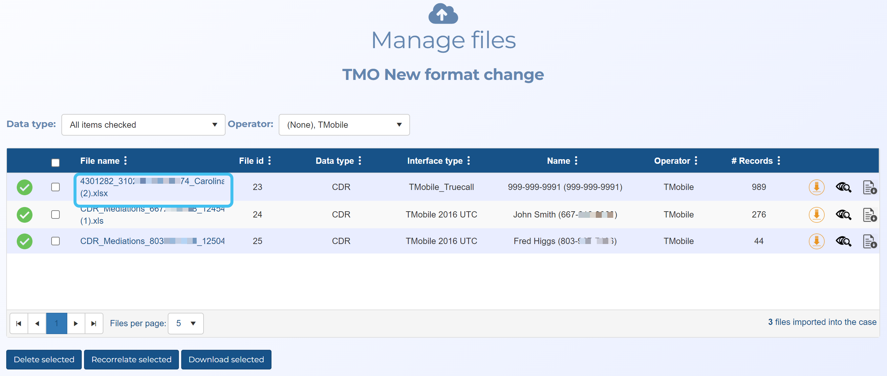Open document icon for file id 24
Image resolution: width=887 pixels, height=376 pixels.
(870, 215)
